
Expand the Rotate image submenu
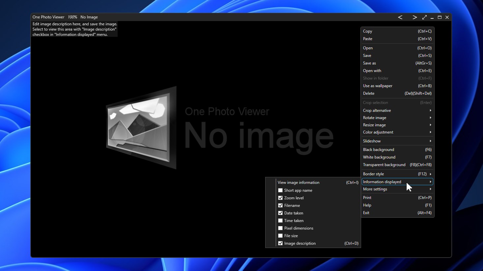pyautogui.click(x=375, y=117)
